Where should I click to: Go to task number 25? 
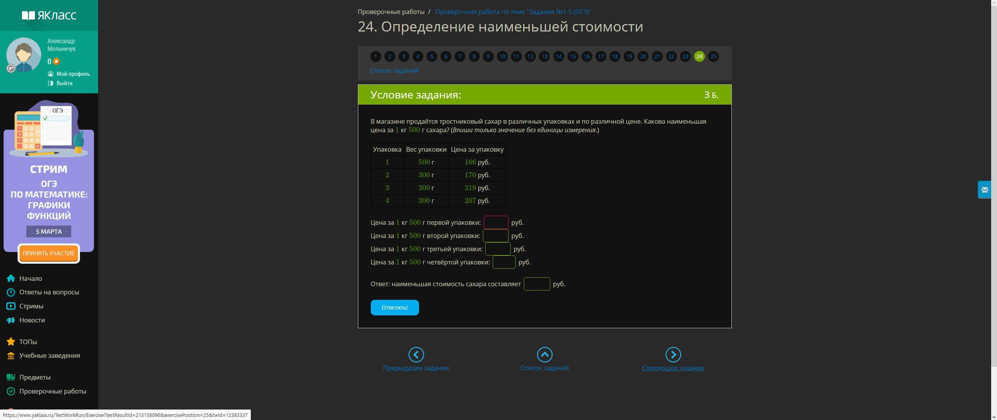713,56
